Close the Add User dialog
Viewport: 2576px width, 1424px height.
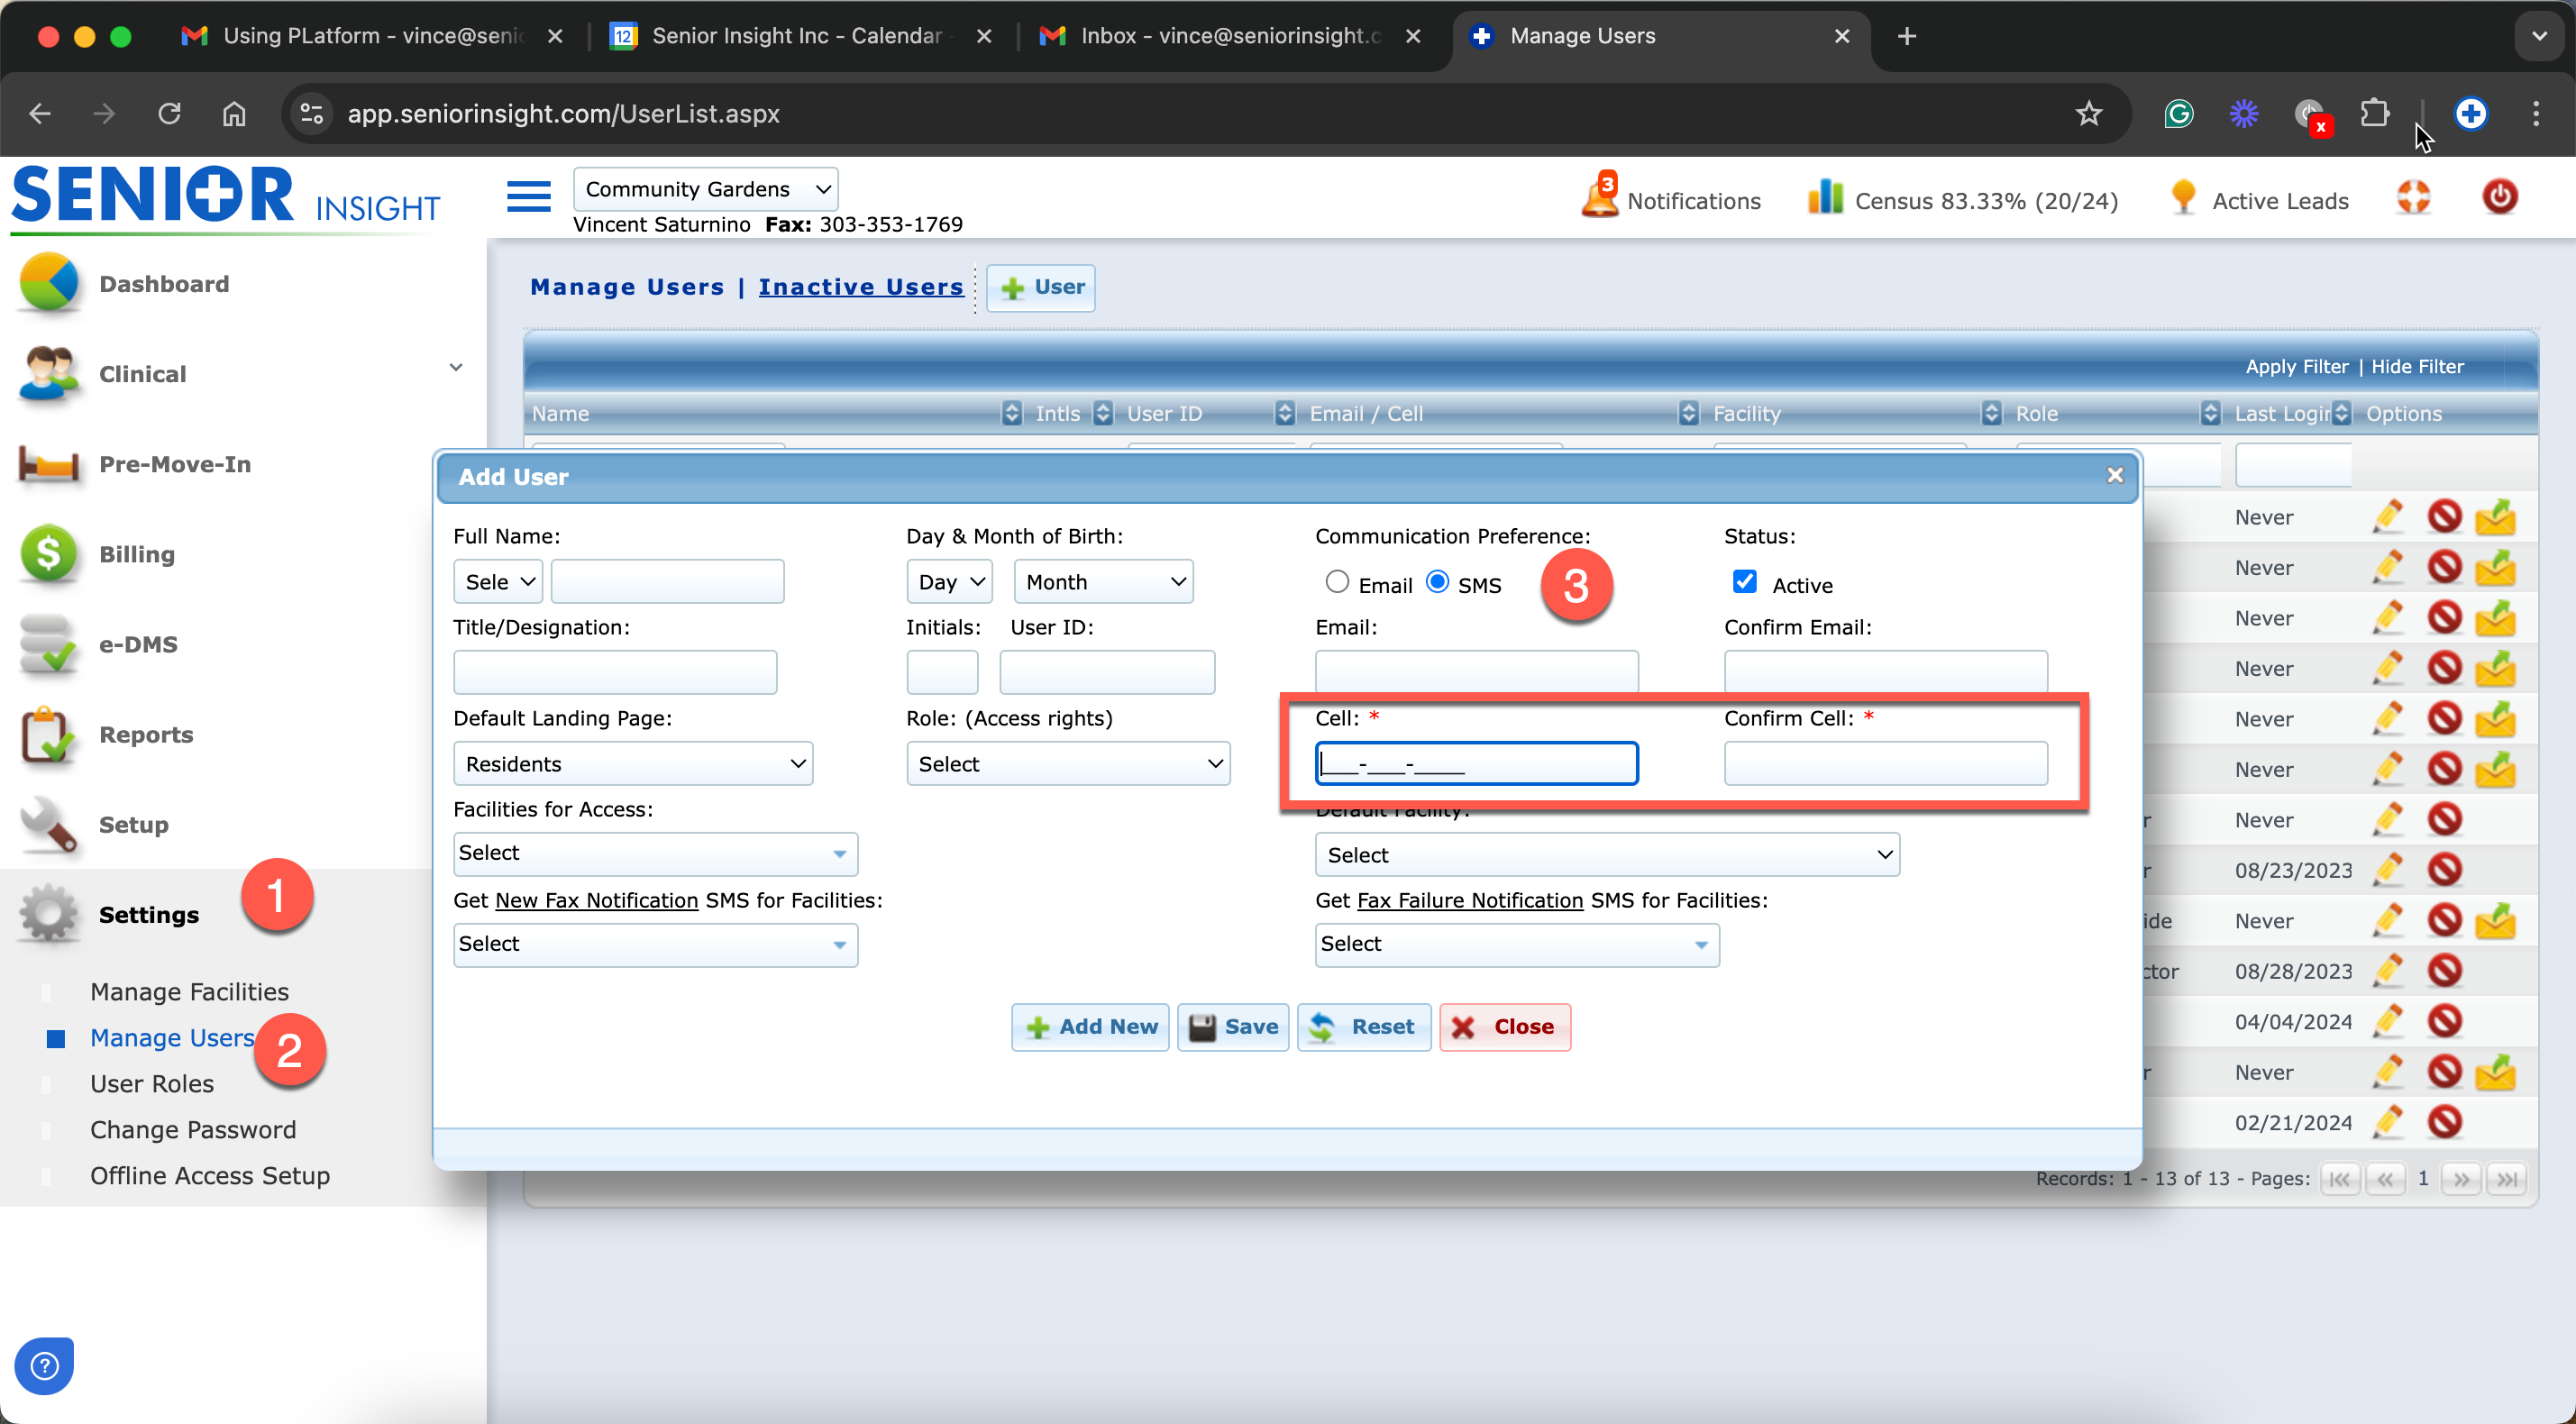2114,476
